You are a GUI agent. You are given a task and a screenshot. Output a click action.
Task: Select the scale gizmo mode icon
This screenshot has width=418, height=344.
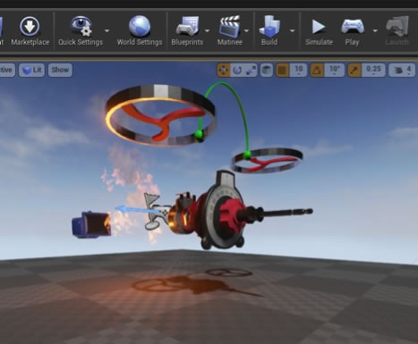pyautogui.click(x=251, y=71)
